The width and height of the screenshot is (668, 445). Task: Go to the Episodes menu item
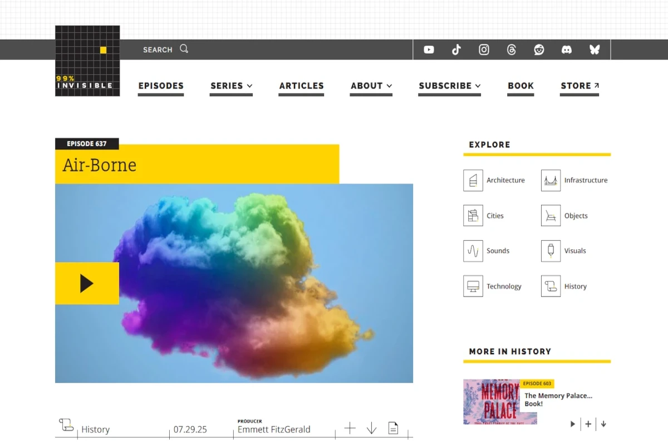click(161, 86)
